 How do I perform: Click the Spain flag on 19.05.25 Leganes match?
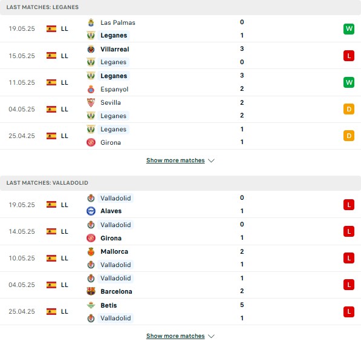pyautogui.click(x=51, y=29)
